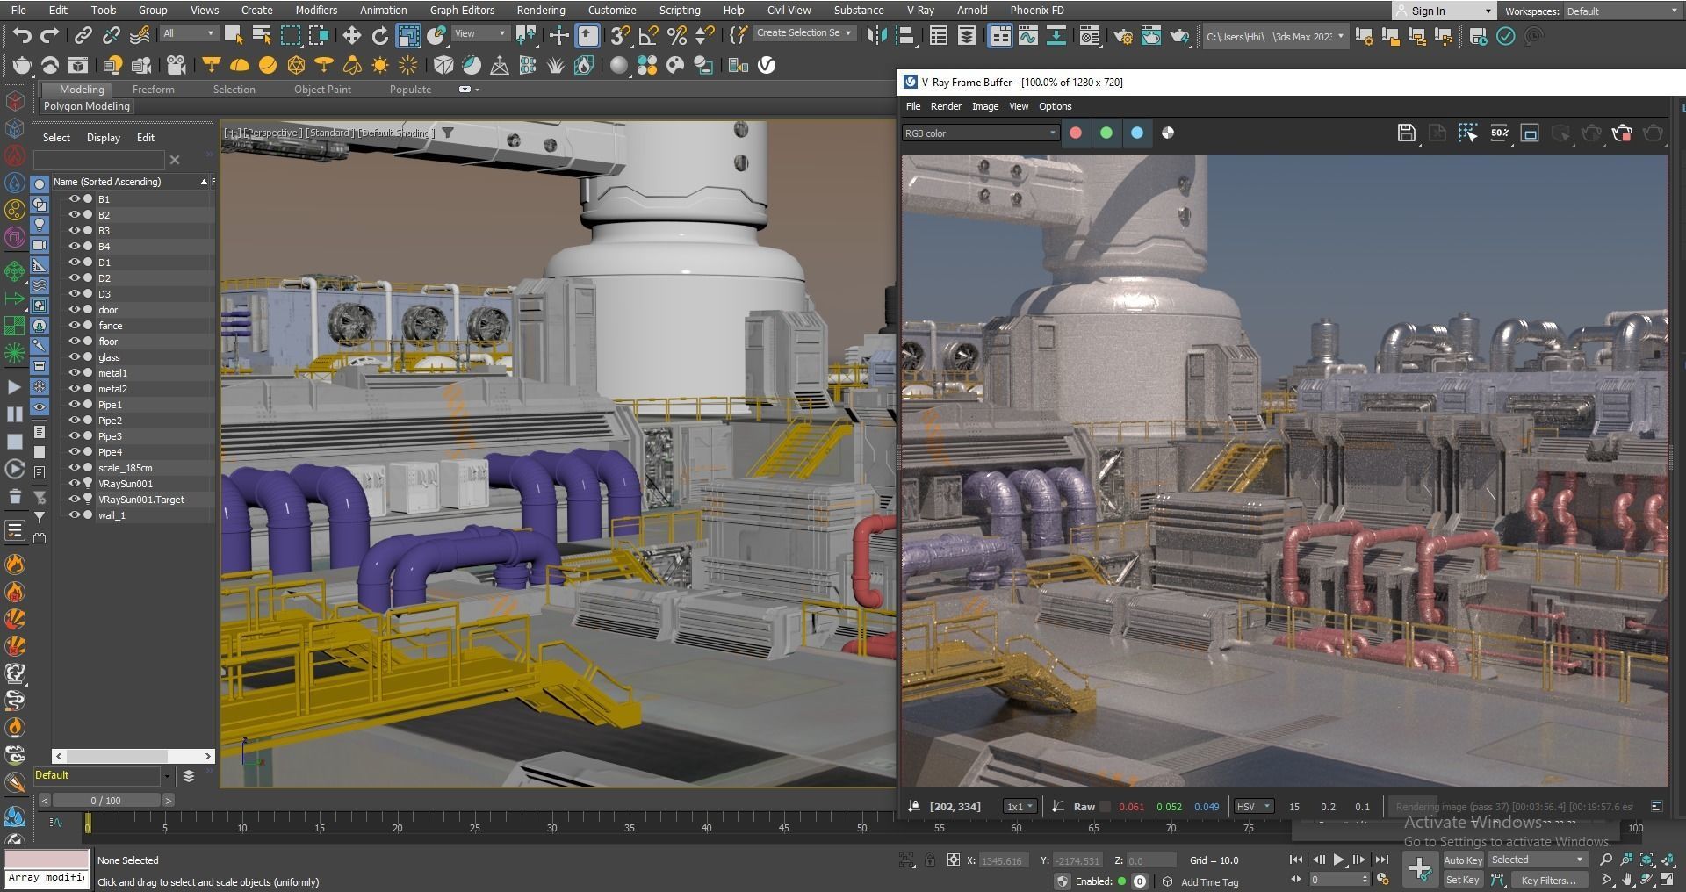The height and width of the screenshot is (892, 1686).
Task: Open the Rendering menu
Action: [x=540, y=10]
